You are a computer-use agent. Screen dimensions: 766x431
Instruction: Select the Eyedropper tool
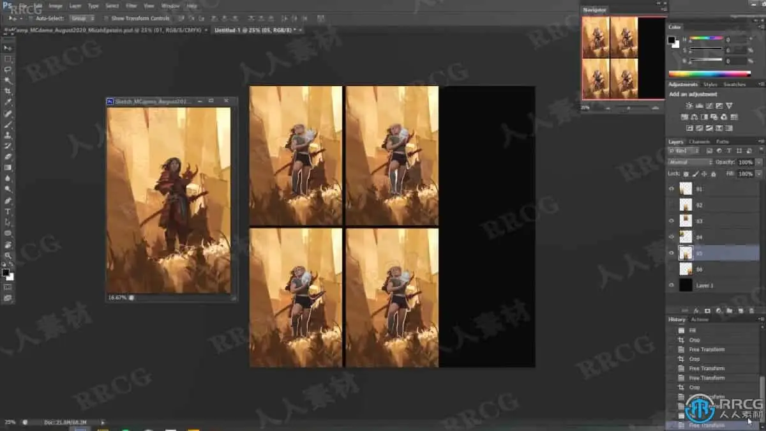pyautogui.click(x=8, y=102)
